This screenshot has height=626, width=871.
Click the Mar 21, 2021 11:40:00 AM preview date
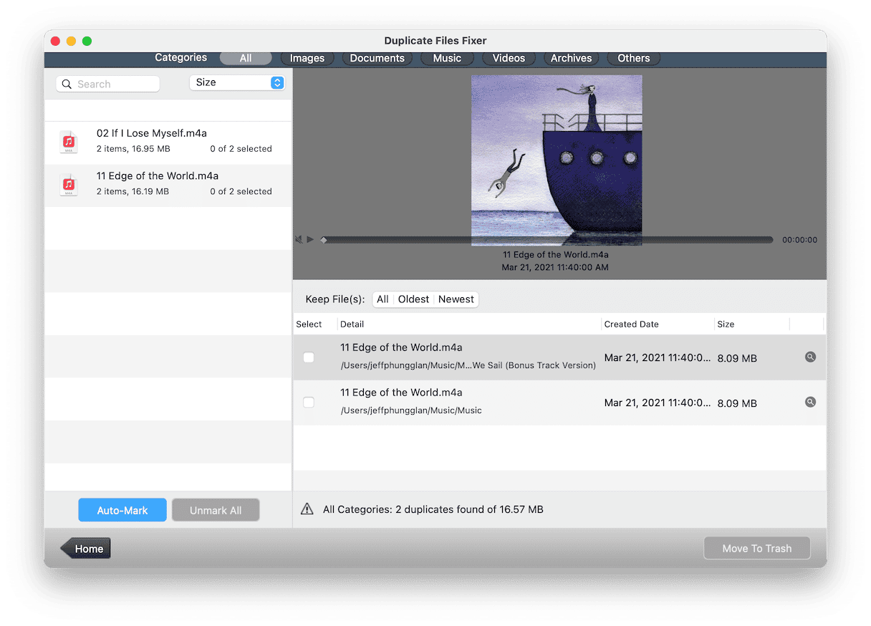(x=556, y=267)
